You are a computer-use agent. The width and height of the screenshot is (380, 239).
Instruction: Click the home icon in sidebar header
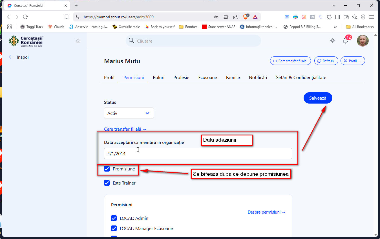coord(78,41)
